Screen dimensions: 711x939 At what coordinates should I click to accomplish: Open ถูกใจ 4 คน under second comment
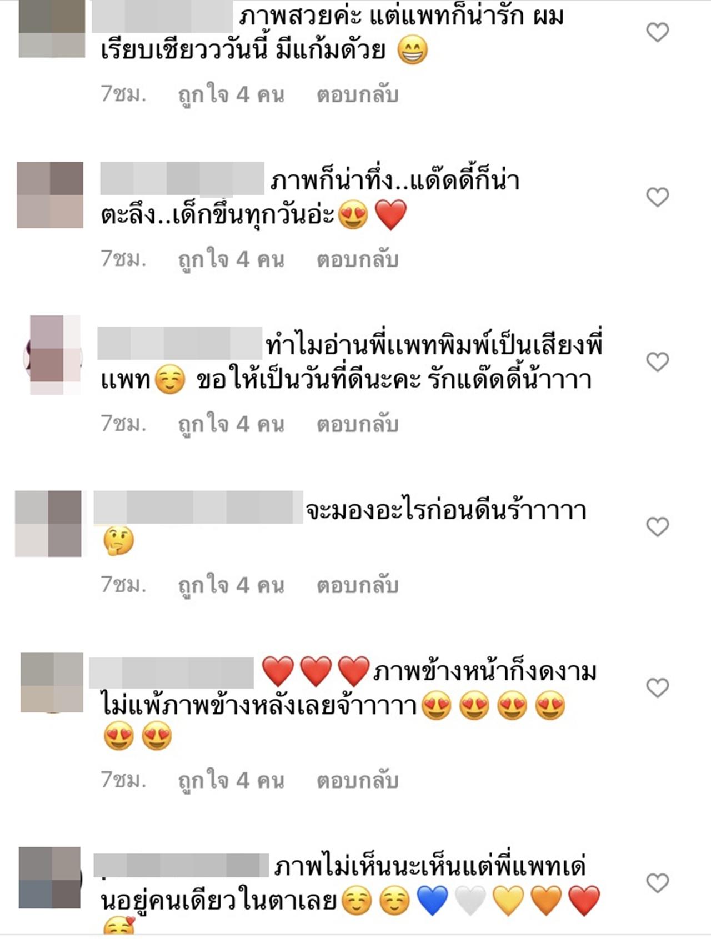coord(231,260)
